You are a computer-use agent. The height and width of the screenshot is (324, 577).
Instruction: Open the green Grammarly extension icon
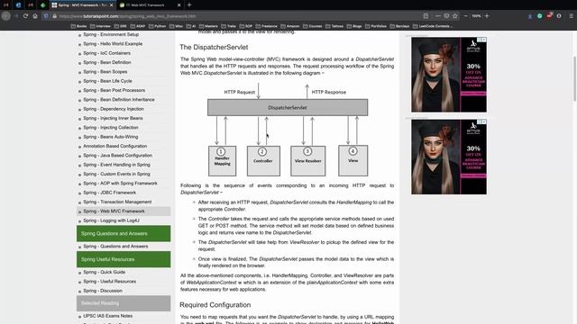tap(540, 16)
